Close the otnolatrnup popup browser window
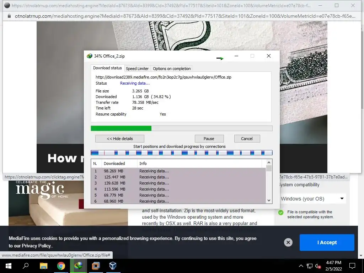The image size is (364, 273). pos(353,5)
